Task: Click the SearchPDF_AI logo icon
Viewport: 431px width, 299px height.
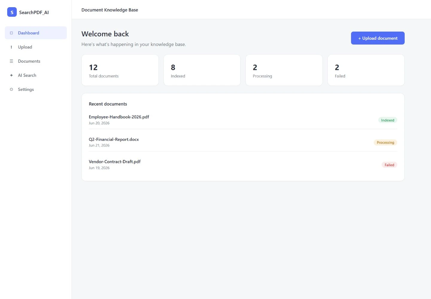Action: point(12,12)
